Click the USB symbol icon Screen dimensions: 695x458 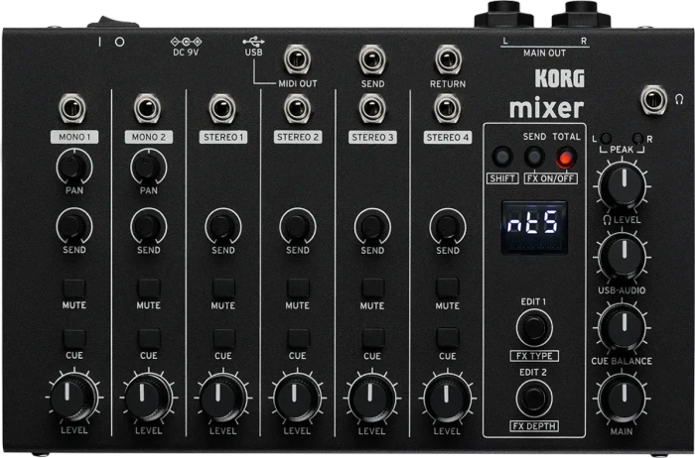coord(253,42)
